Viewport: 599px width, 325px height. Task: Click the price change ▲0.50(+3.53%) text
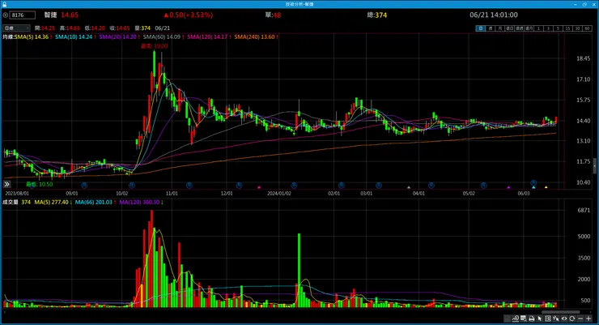coord(189,15)
